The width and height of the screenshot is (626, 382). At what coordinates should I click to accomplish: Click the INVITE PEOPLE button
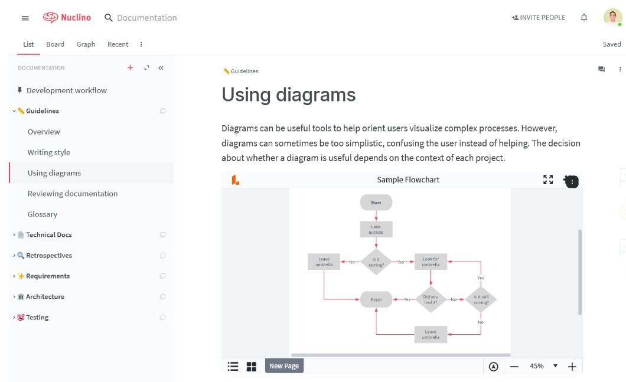(539, 18)
